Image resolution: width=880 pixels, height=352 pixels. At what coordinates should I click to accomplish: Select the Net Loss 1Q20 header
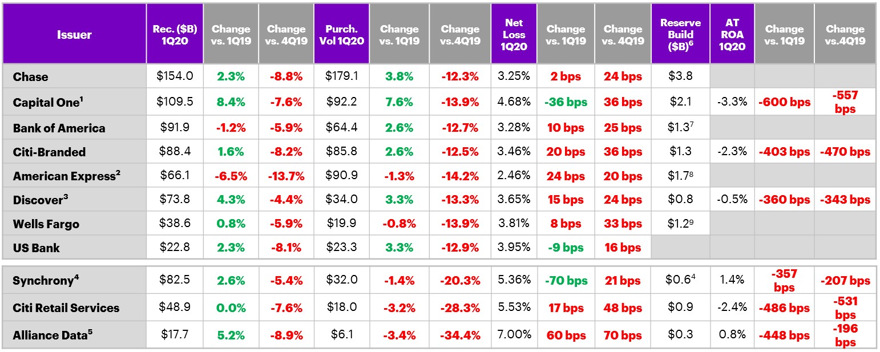click(514, 34)
